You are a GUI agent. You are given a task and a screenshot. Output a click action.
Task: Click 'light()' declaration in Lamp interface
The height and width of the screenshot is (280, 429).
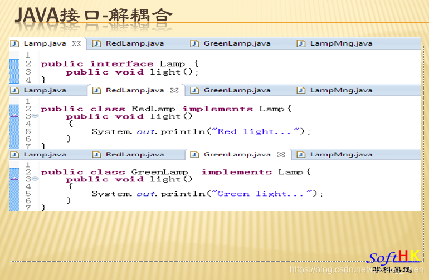point(171,72)
